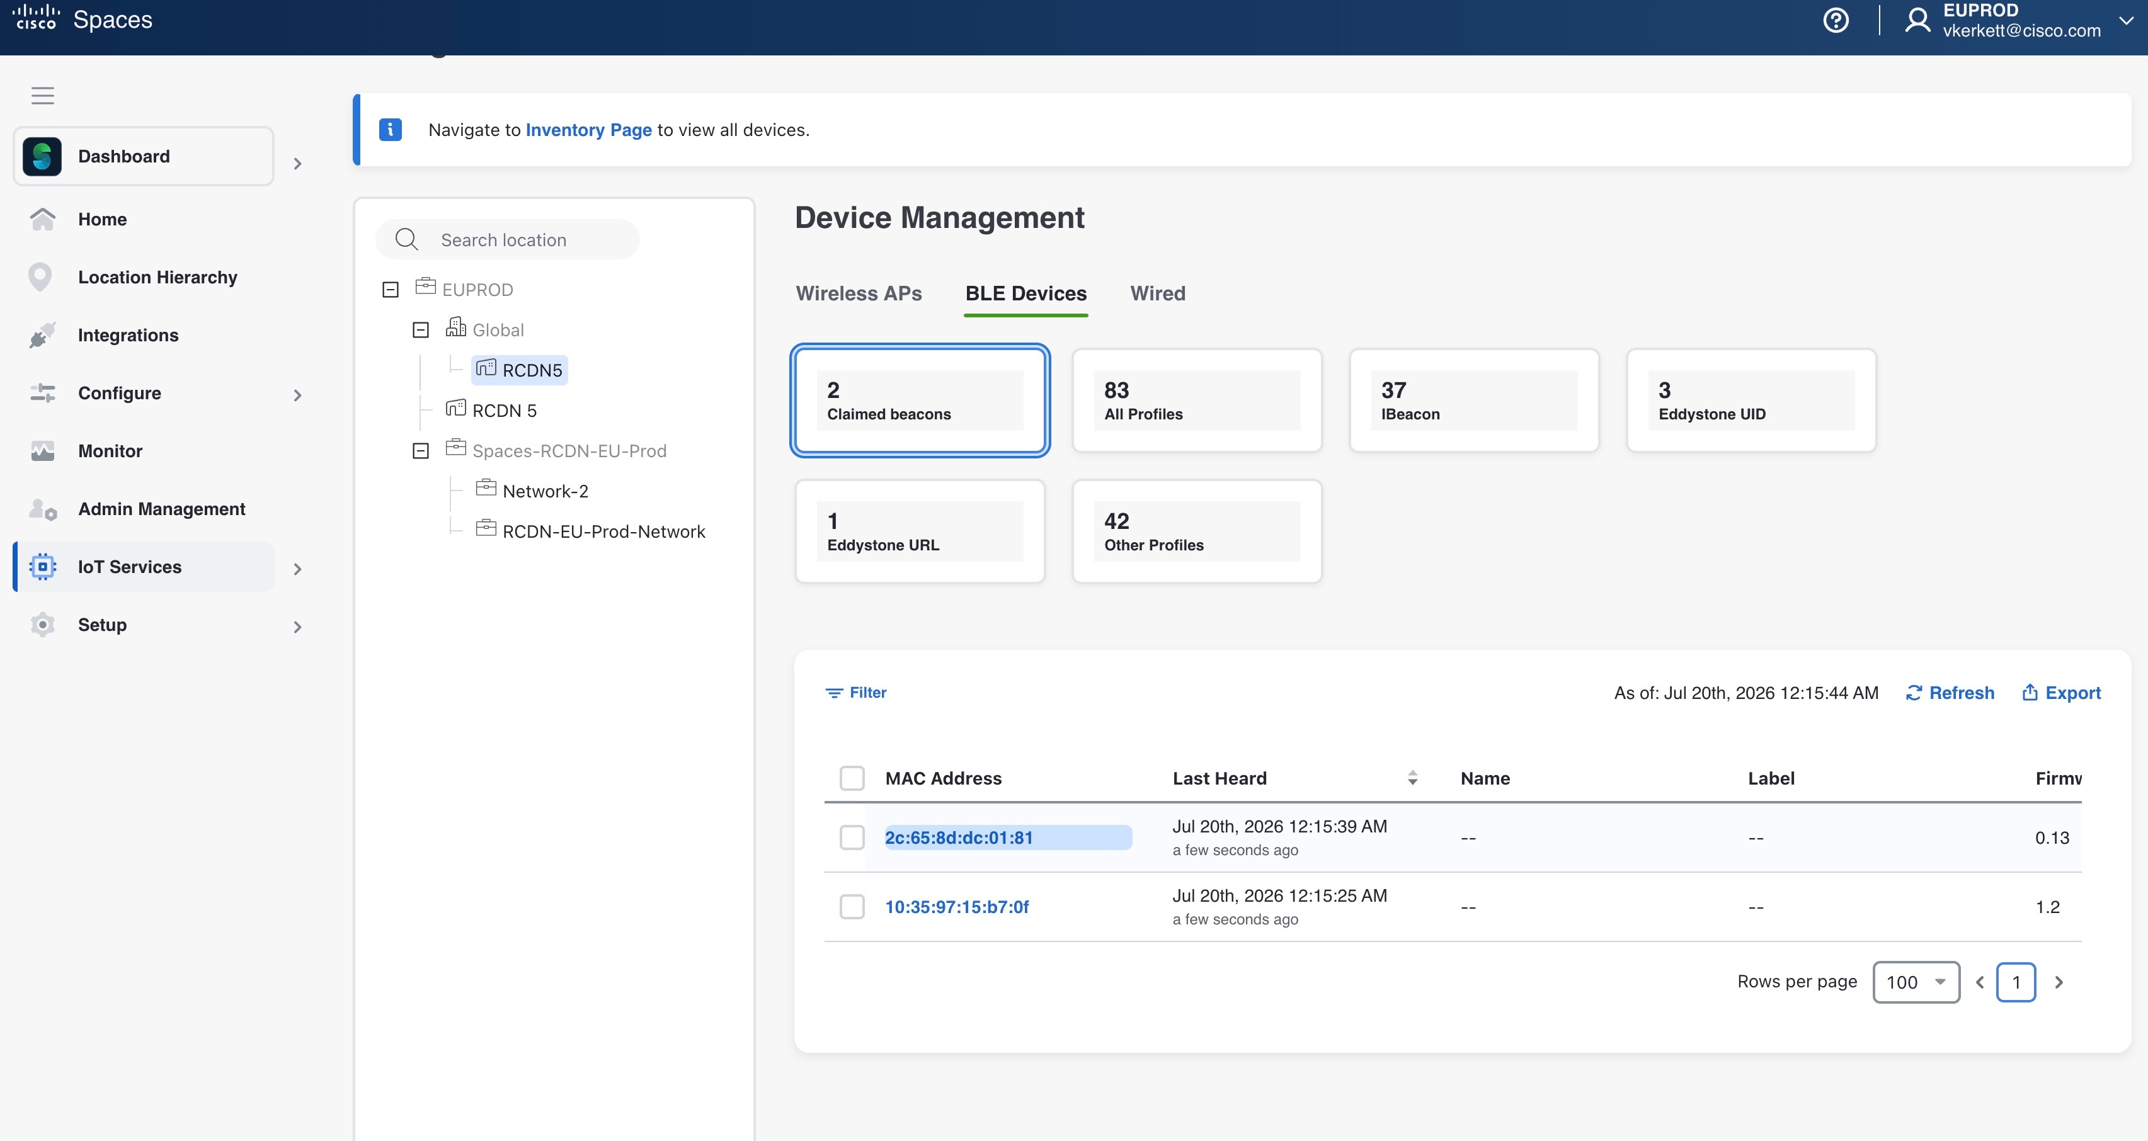Open device 2c:65:8d:dc:01:81 link
2148x1141 pixels.
[959, 837]
